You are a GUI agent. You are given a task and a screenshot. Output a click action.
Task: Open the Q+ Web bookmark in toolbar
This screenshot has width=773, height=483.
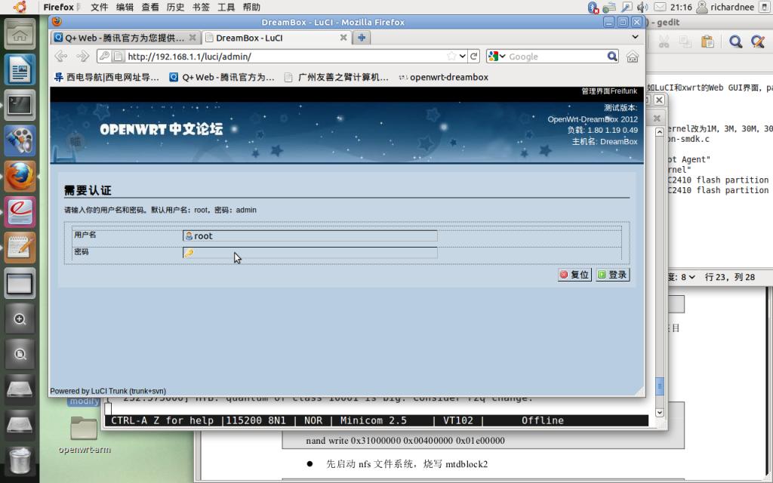click(221, 77)
